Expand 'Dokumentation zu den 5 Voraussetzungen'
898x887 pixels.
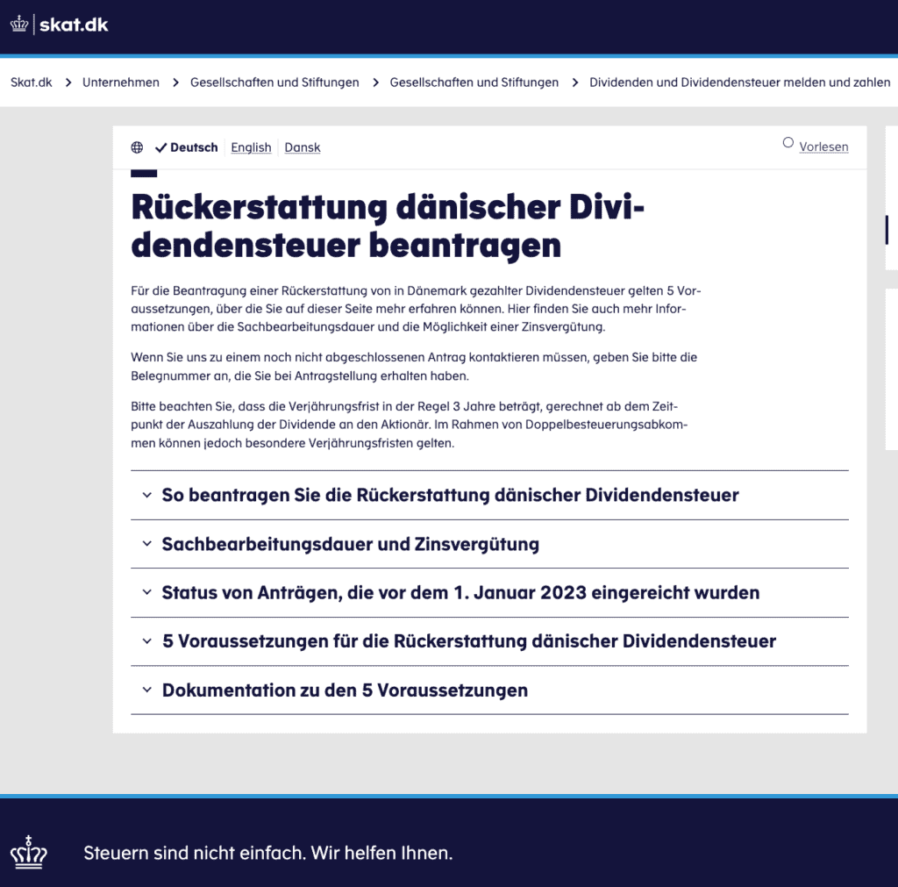[345, 690]
